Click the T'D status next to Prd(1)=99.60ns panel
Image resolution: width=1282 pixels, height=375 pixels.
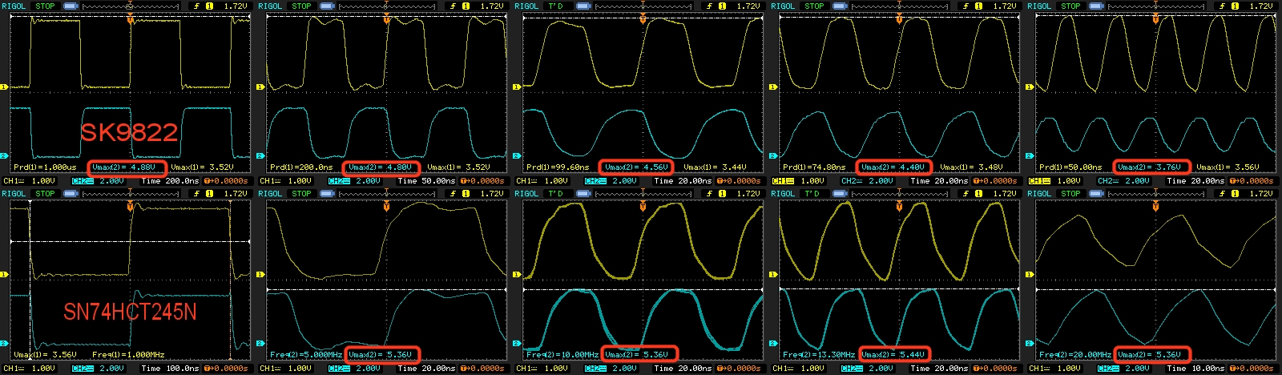555,6
